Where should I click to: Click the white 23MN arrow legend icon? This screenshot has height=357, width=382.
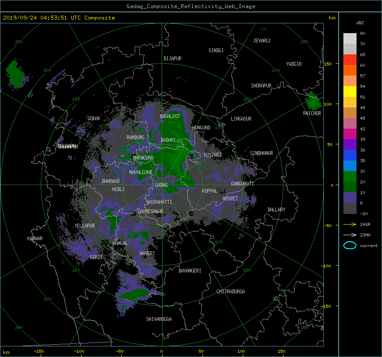(x=350, y=235)
